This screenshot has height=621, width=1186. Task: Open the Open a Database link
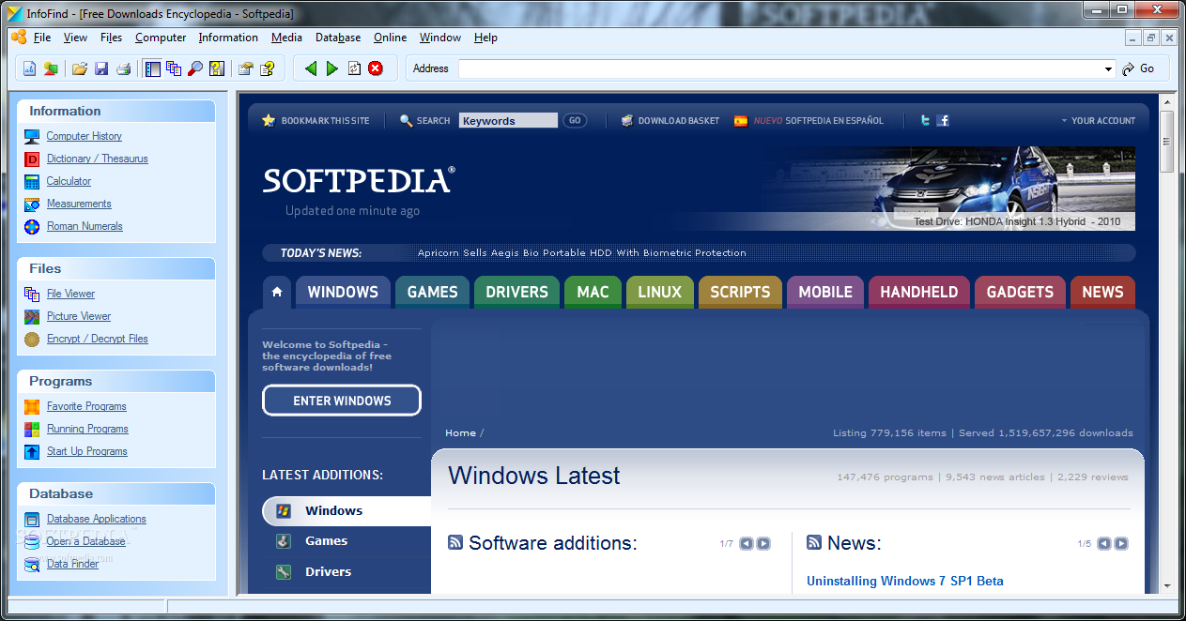(85, 541)
